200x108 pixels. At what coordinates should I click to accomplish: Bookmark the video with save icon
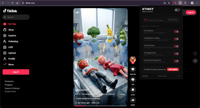point(133,90)
